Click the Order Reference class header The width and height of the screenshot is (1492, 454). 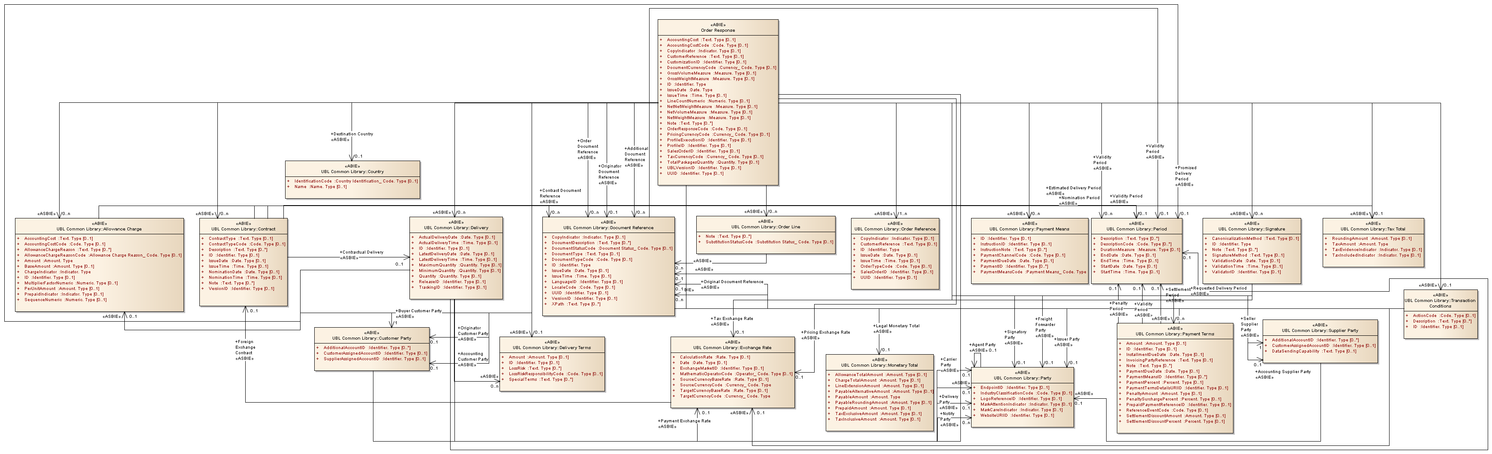point(895,229)
